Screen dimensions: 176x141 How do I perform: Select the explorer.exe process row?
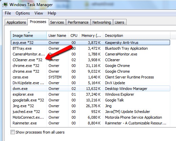point(90,94)
